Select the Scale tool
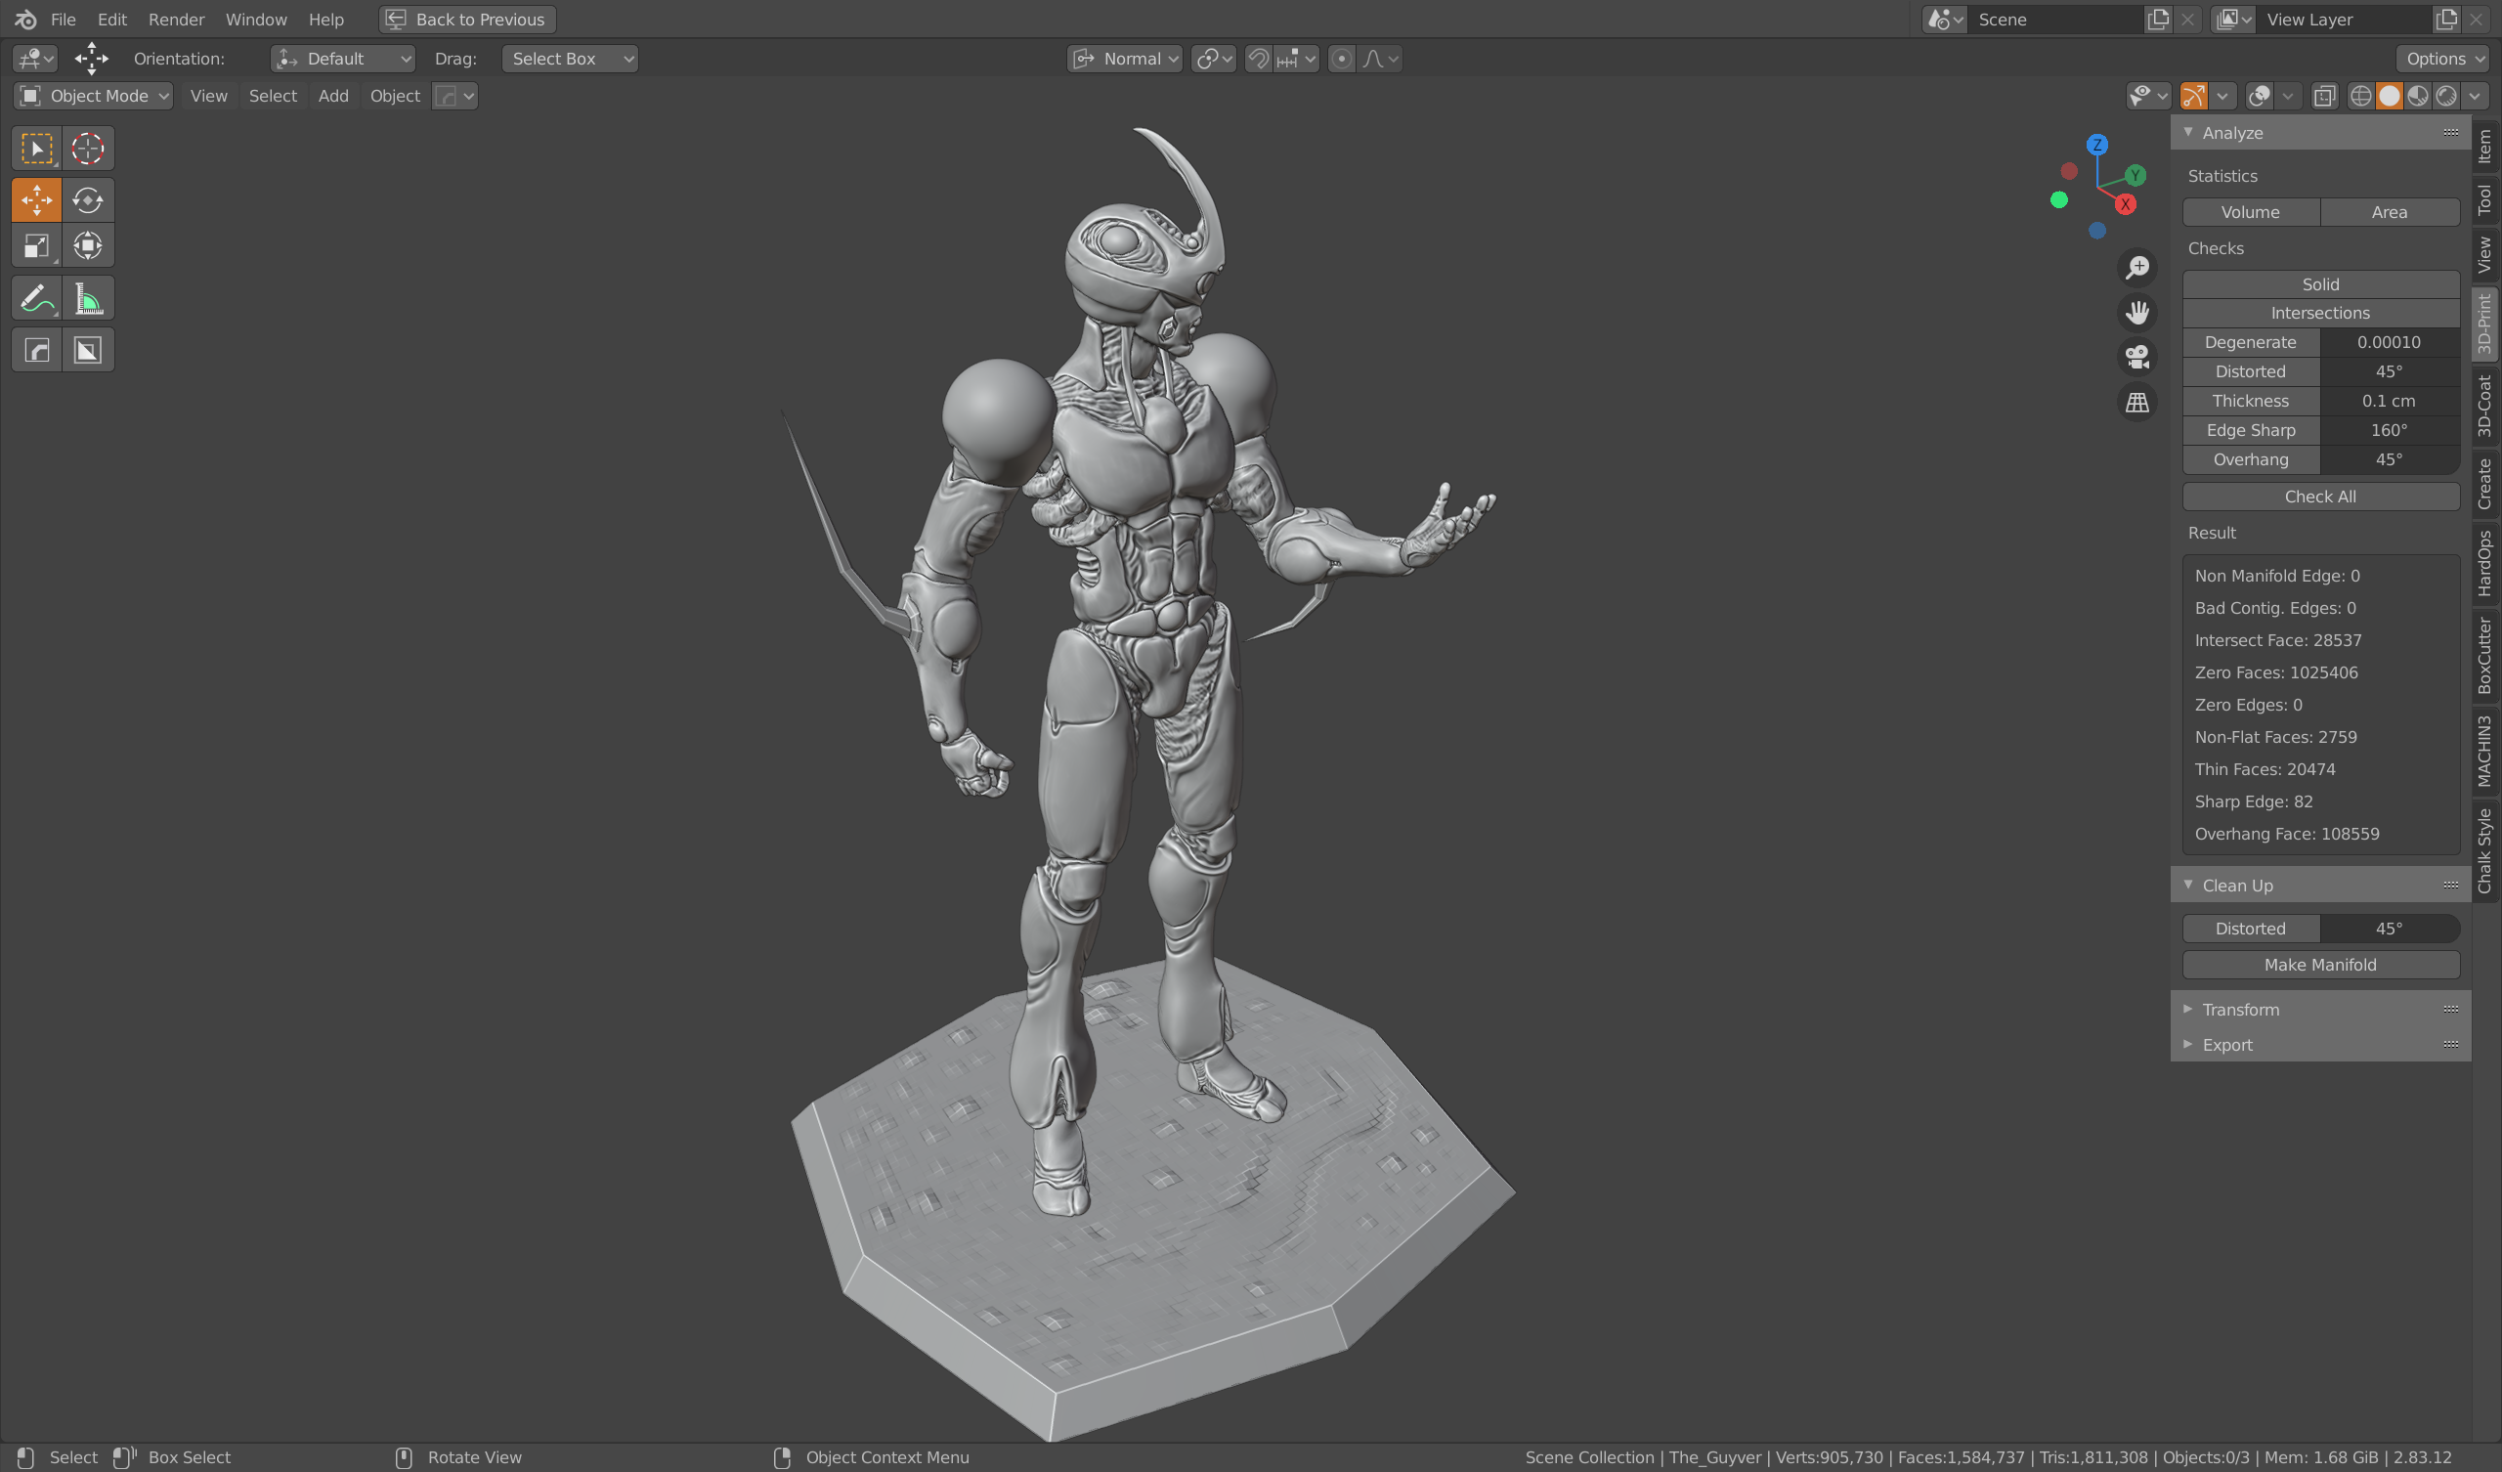This screenshot has width=2502, height=1472. 37,245
